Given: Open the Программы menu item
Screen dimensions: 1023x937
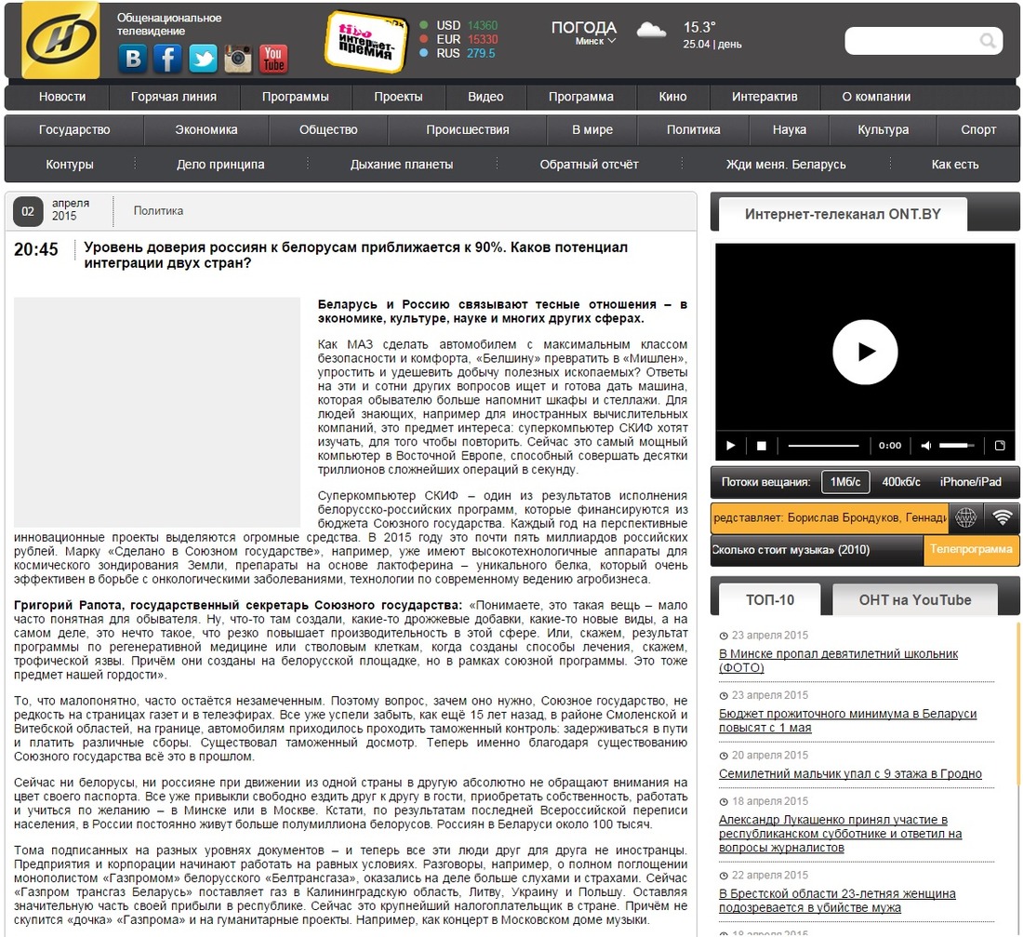Looking at the screenshot, I should pos(296,97).
